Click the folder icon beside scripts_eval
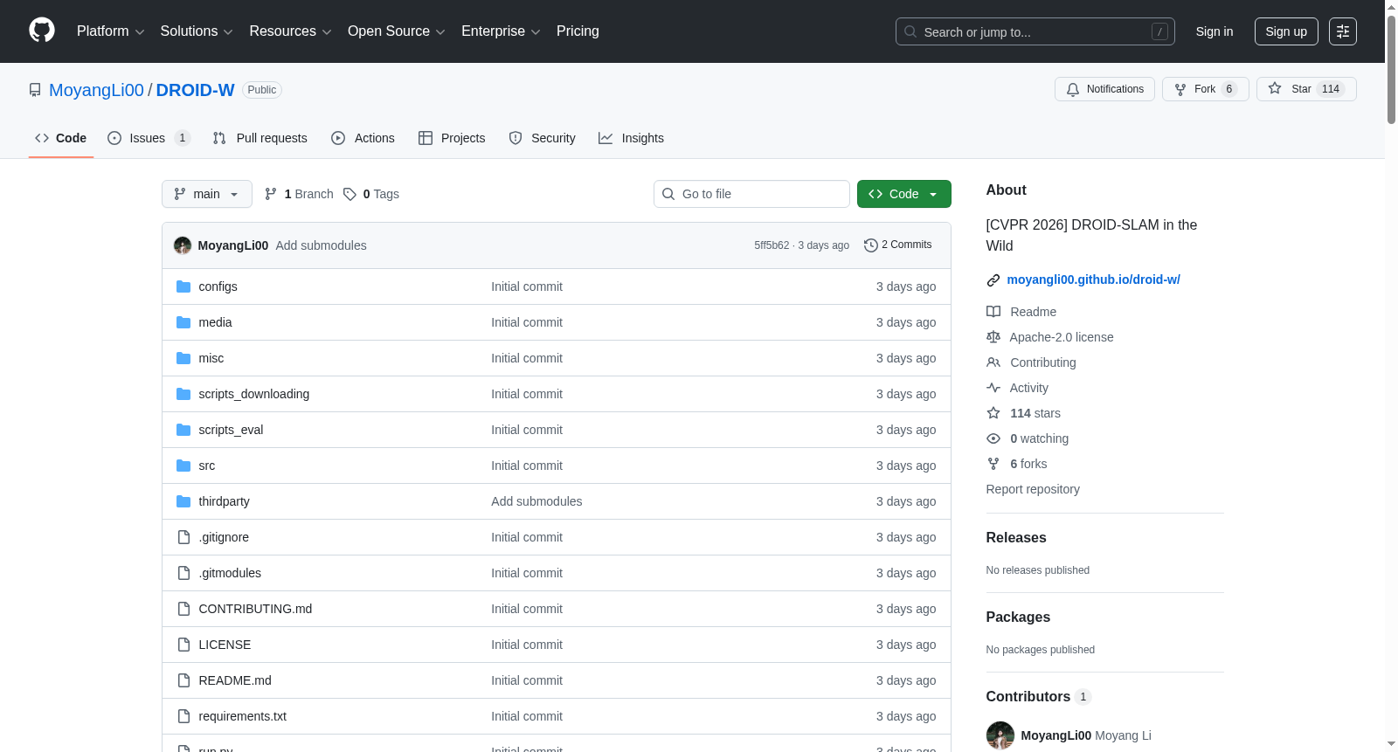 pyautogui.click(x=183, y=430)
